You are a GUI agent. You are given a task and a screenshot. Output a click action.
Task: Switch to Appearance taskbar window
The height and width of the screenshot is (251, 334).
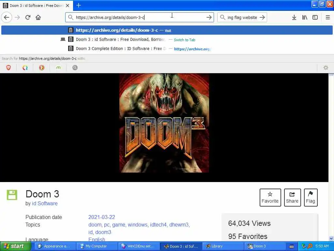(54, 246)
